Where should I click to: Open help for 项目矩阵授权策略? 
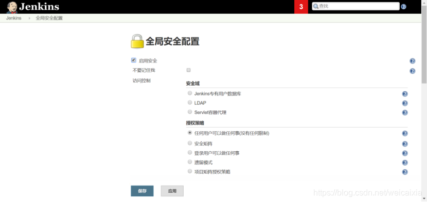tap(405, 172)
